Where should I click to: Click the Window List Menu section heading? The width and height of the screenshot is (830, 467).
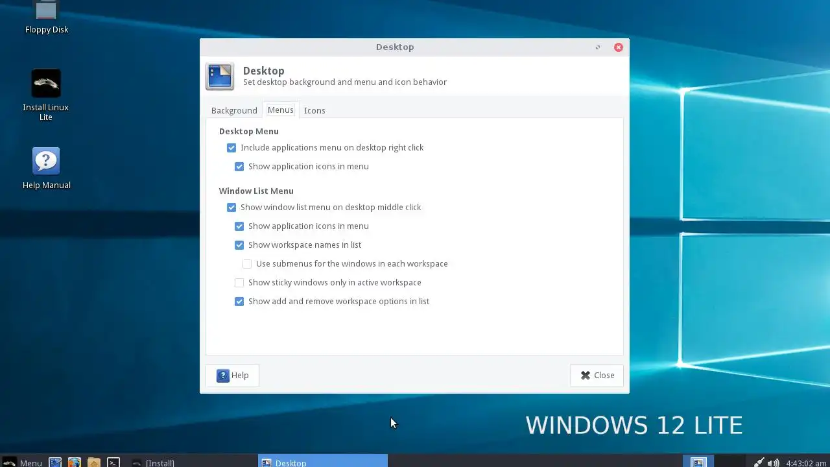pyautogui.click(x=256, y=191)
